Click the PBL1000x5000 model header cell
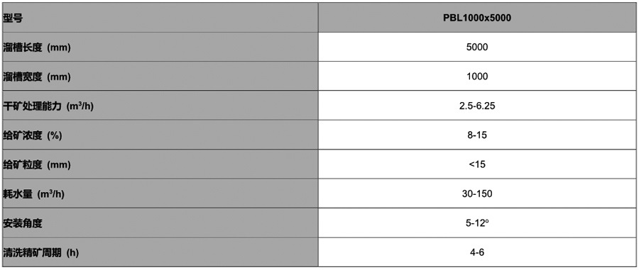This screenshot has width=639, height=270. pyautogui.click(x=477, y=18)
